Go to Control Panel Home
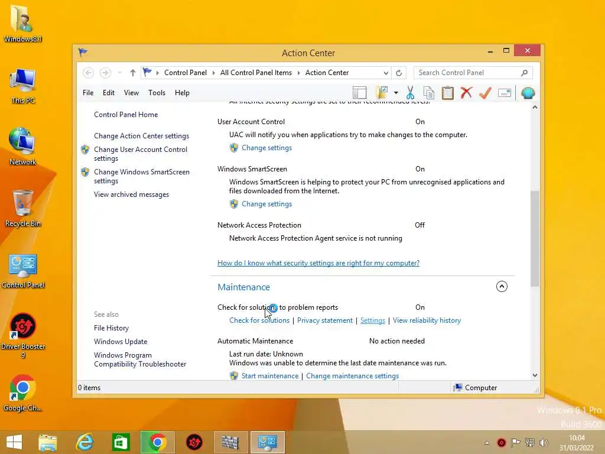Screen dimensions: 605x454 click(x=126, y=115)
